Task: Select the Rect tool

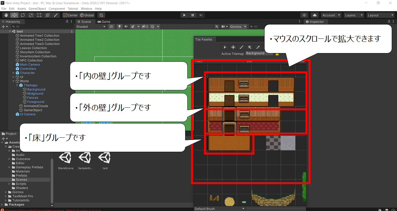Action: (x=39, y=15)
